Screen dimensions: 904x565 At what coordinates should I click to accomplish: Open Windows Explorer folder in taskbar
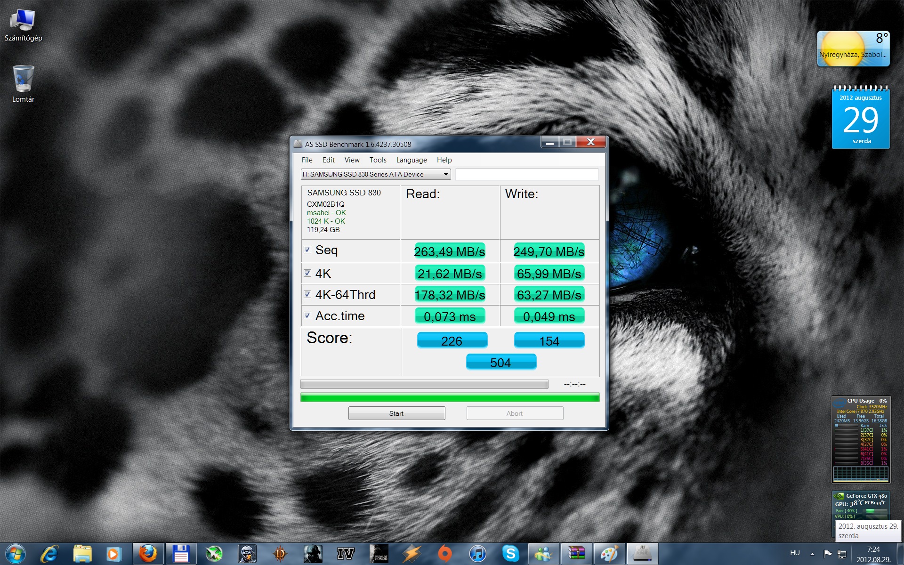(82, 554)
